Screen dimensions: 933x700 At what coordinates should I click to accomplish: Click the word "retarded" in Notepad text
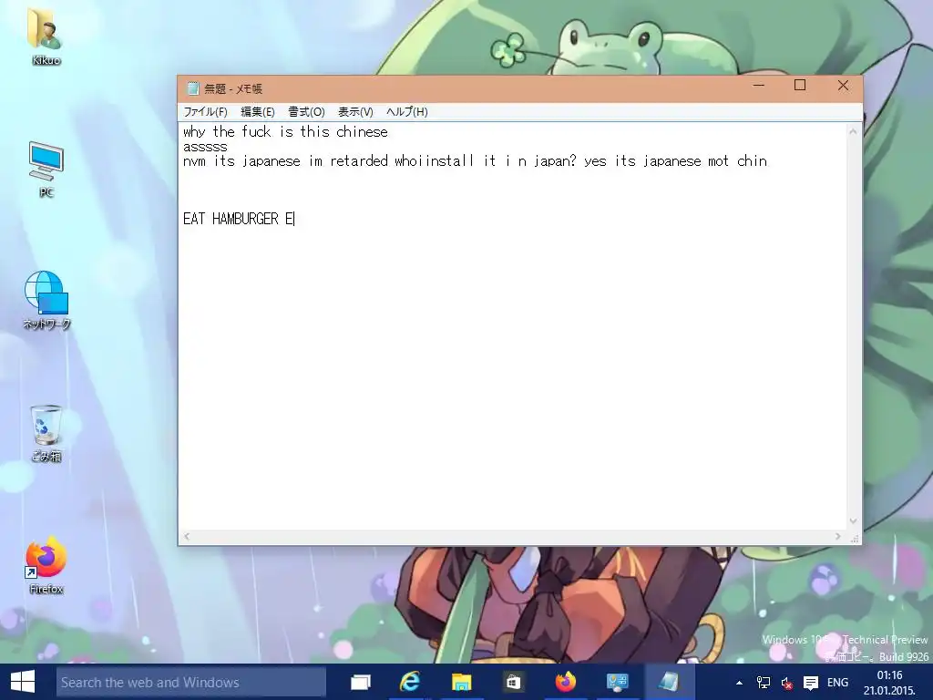point(359,160)
